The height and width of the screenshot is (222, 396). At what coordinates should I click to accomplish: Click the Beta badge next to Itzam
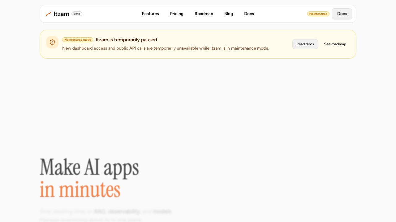pos(77,14)
